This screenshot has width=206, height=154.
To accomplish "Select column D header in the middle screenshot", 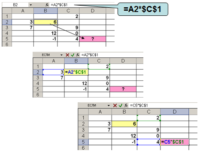I will [123, 61].
